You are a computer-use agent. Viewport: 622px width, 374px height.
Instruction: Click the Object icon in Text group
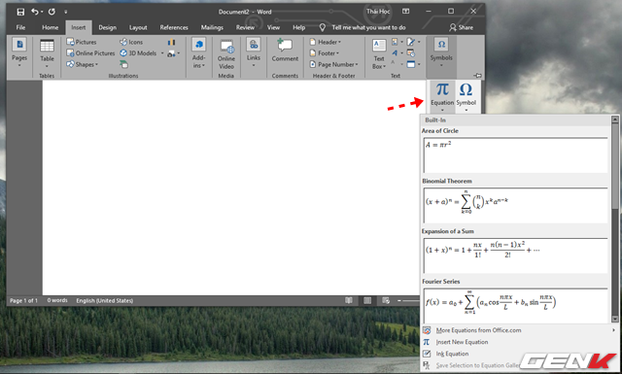point(412,64)
